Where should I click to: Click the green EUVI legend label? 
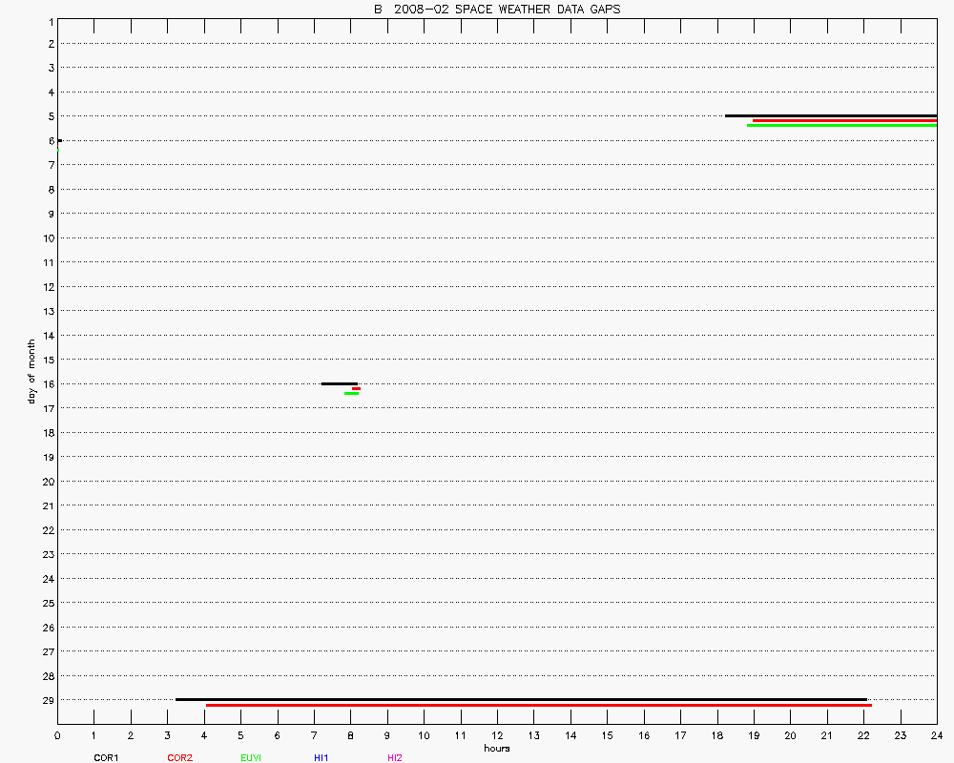coord(251,757)
